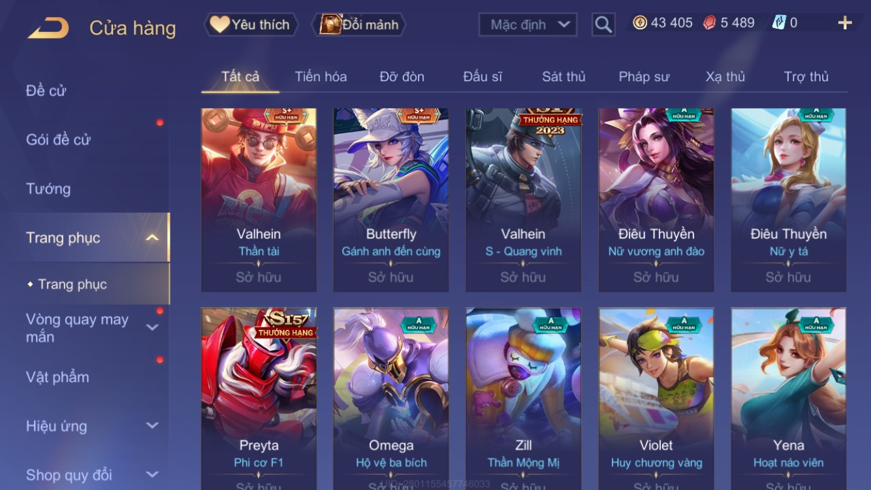
Task: Expand the Shop quy đổi section
Action: pos(151,475)
